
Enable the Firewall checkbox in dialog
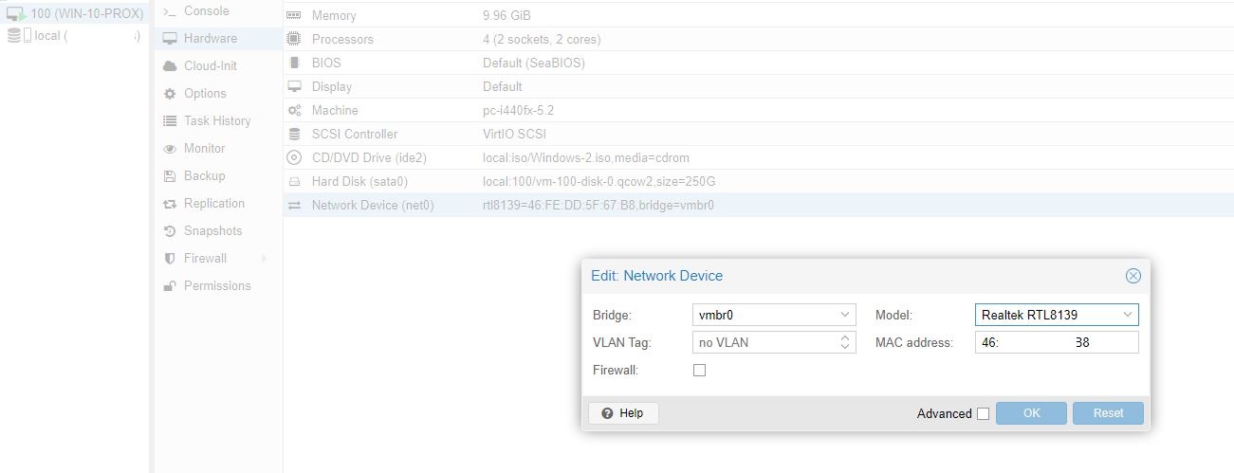[700, 370]
